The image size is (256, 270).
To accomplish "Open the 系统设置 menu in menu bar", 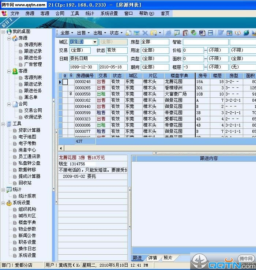I will tap(109, 14).
